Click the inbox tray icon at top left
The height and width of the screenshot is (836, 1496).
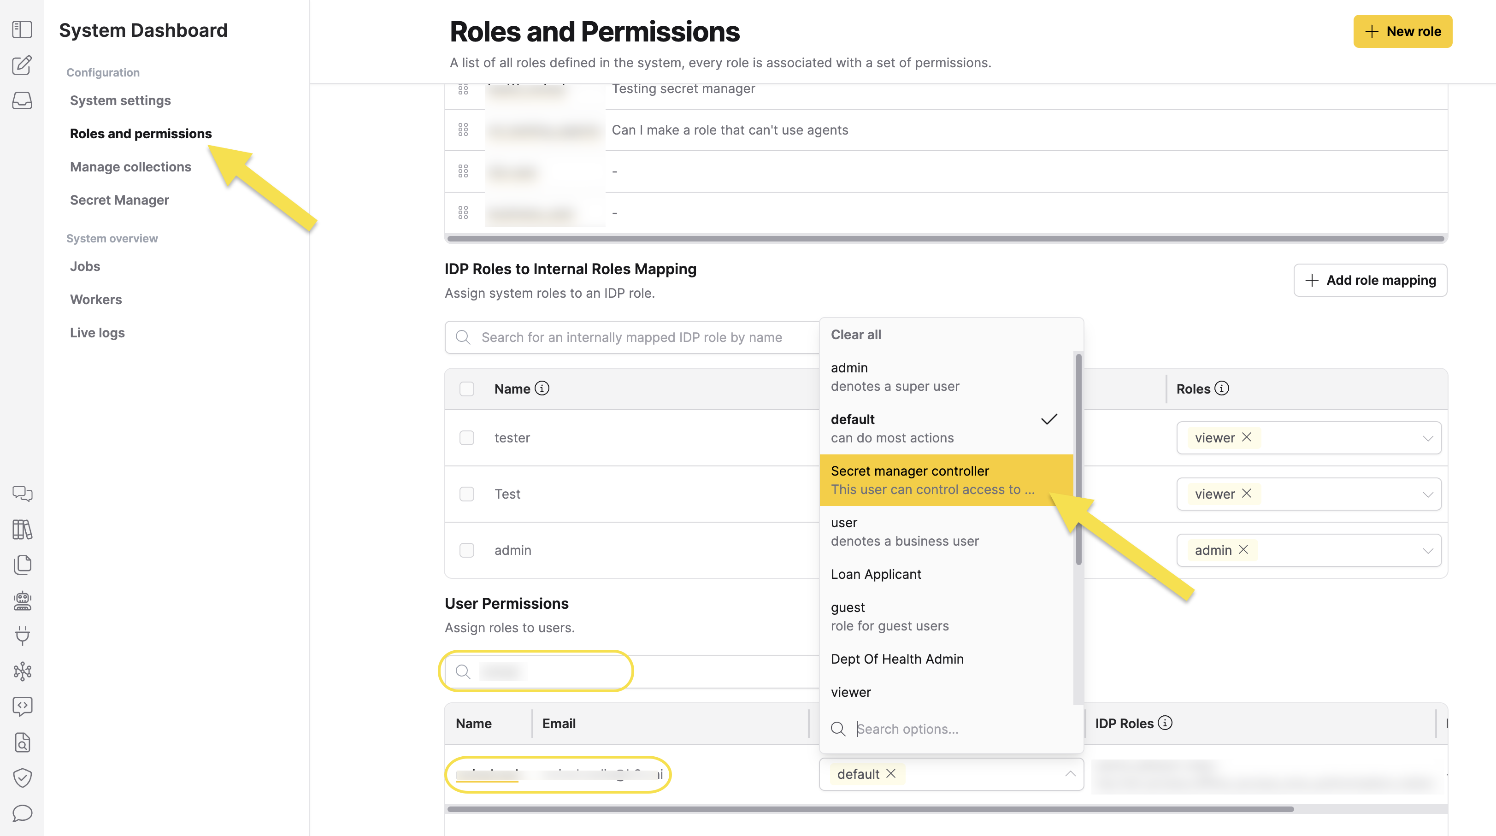click(22, 100)
